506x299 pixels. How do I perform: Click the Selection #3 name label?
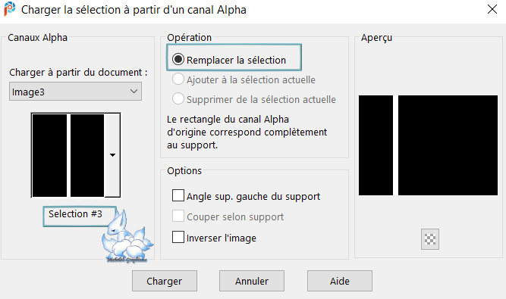pos(75,214)
